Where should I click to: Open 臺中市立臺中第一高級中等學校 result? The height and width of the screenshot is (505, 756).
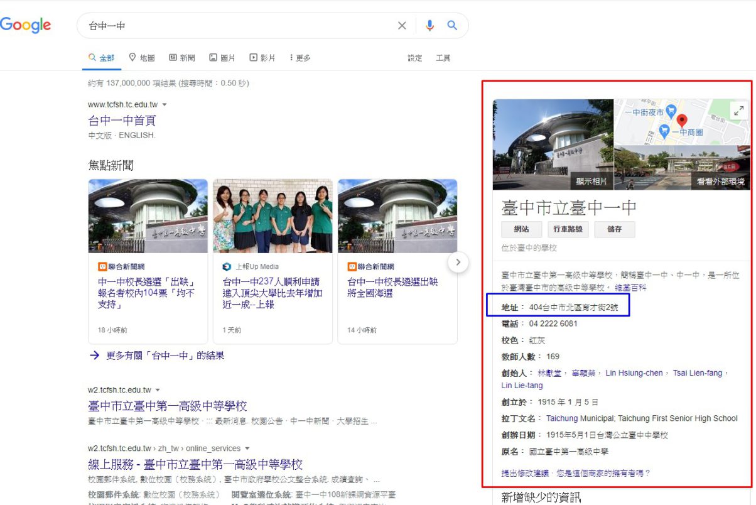coord(168,406)
